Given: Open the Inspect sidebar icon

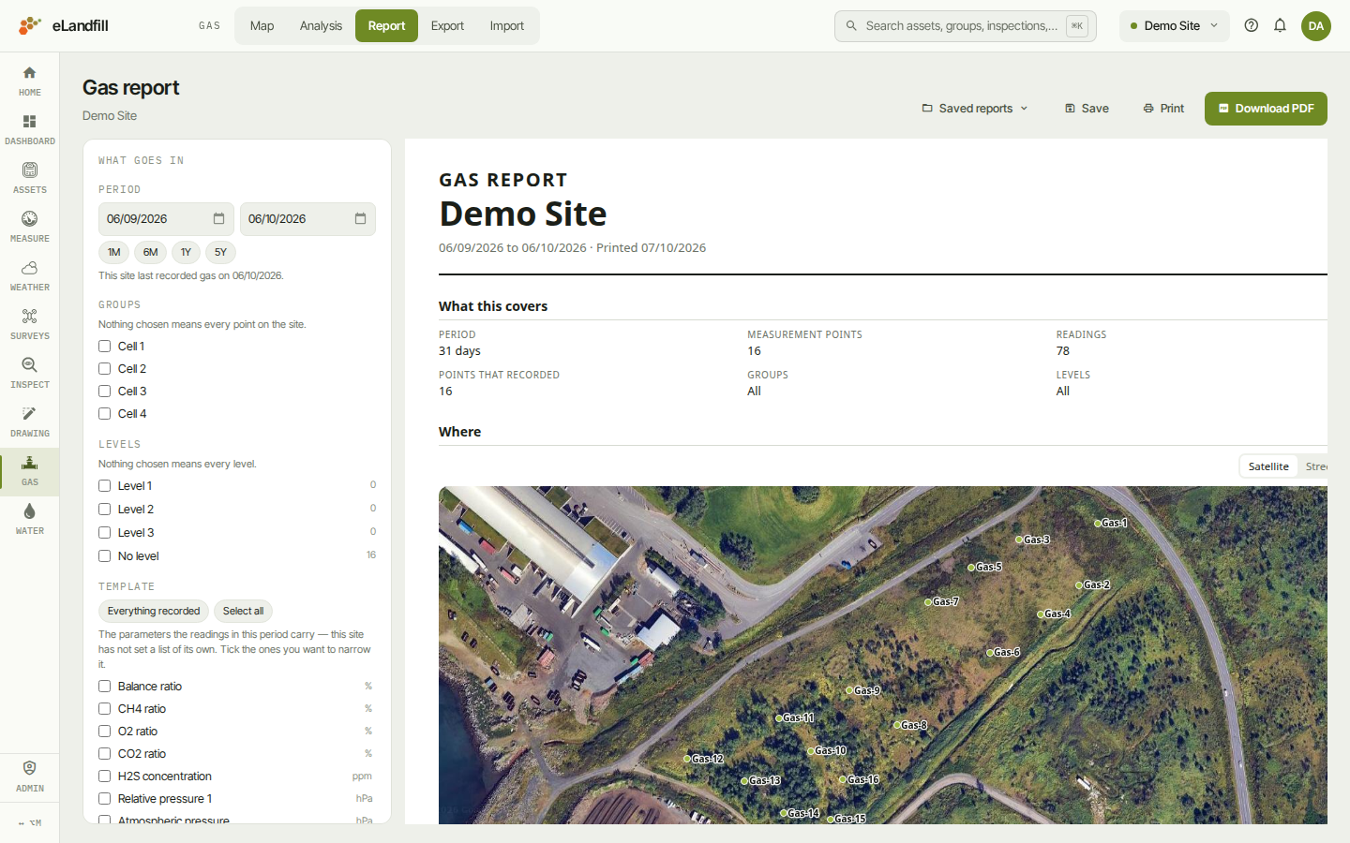Looking at the screenshot, I should coord(29,373).
